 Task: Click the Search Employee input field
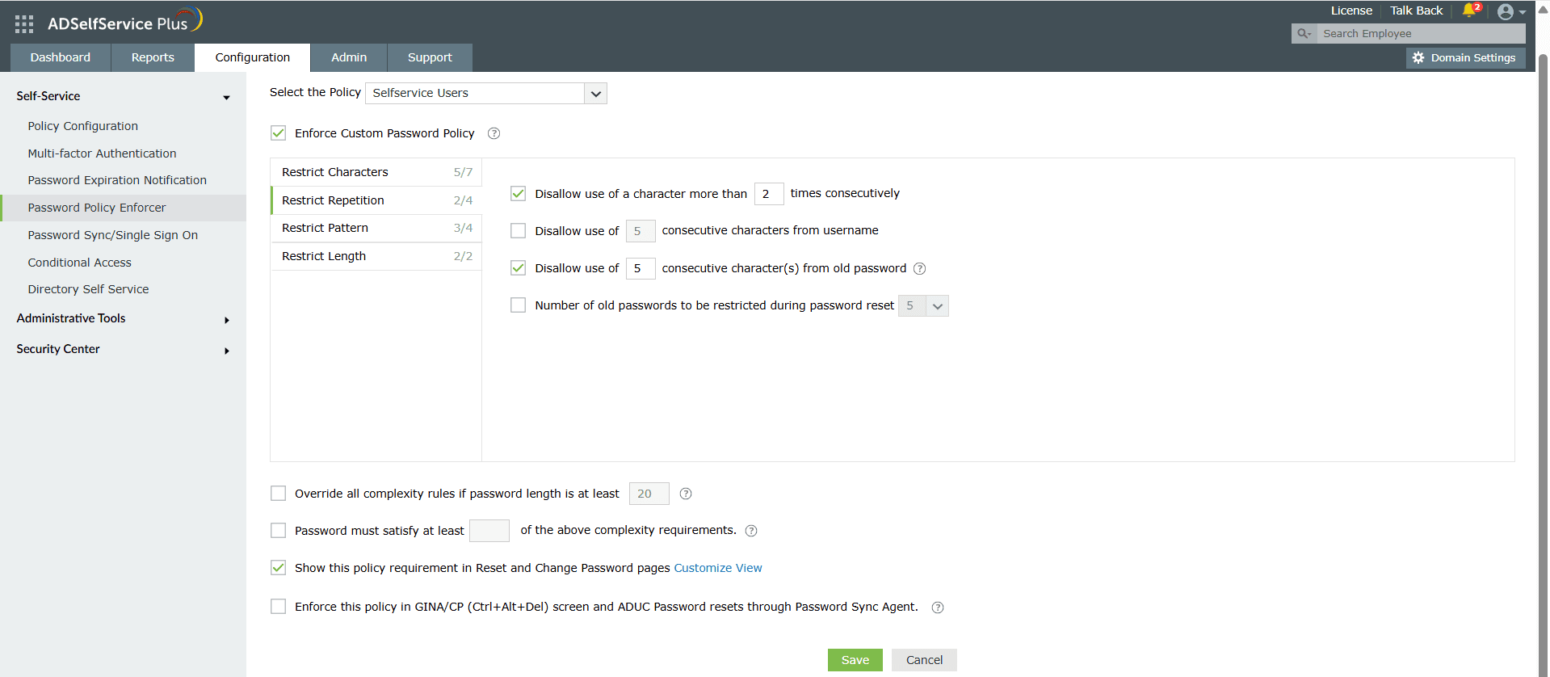tap(1420, 33)
